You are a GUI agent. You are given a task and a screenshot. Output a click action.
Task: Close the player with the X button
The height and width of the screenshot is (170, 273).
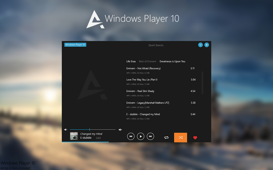(x=207, y=45)
